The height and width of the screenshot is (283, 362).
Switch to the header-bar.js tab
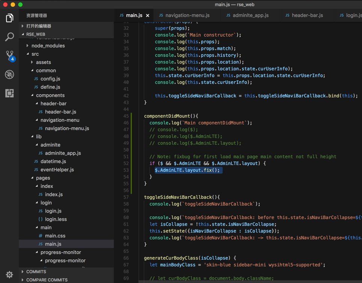(x=307, y=15)
